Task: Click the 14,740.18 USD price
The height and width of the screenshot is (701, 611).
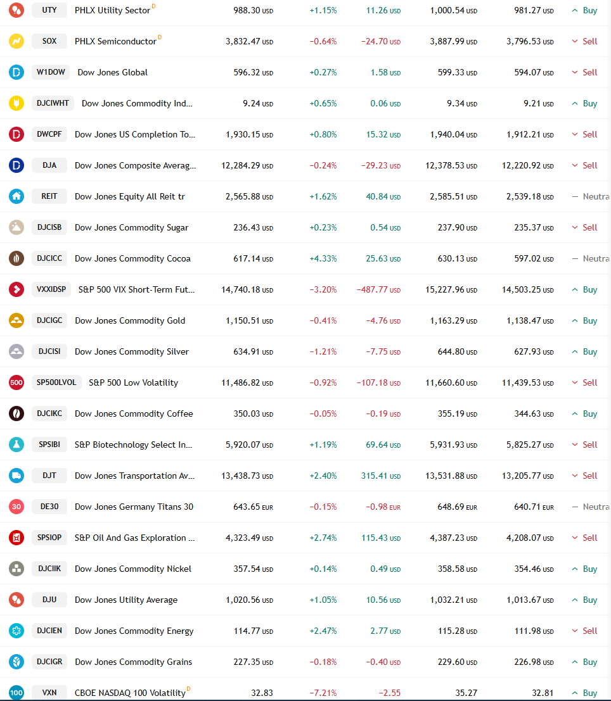Action: [x=247, y=289]
